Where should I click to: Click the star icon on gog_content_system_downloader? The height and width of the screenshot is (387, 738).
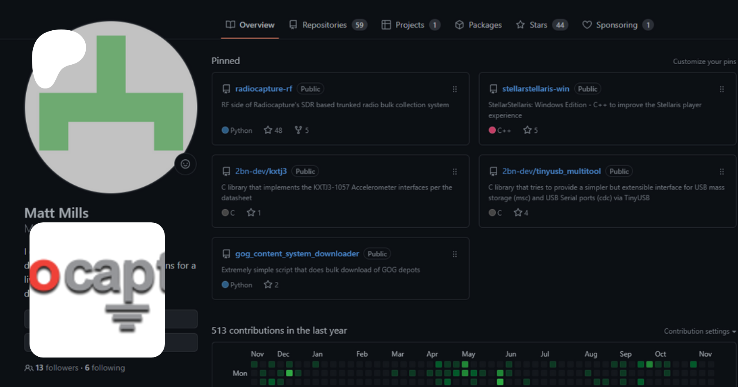click(x=268, y=285)
